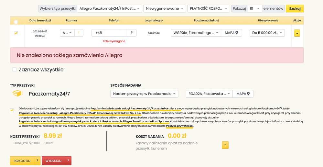Screen dimensions: 323x167
Task: Uncheck the regulamin acceptance checkbox
Action: (x=12, y=110)
